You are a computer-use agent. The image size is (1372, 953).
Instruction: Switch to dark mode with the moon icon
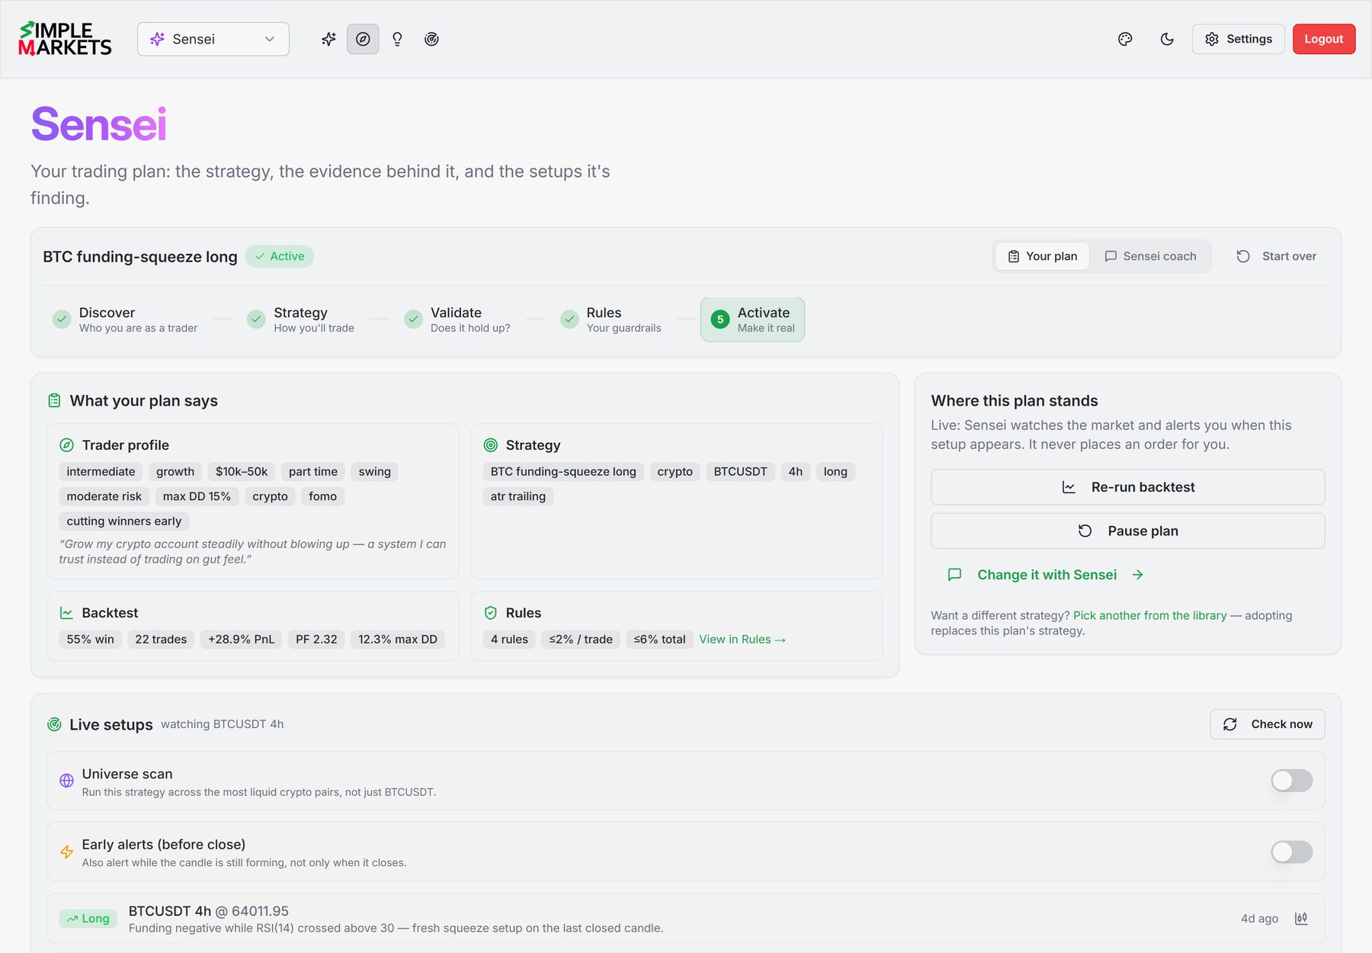[1167, 39]
